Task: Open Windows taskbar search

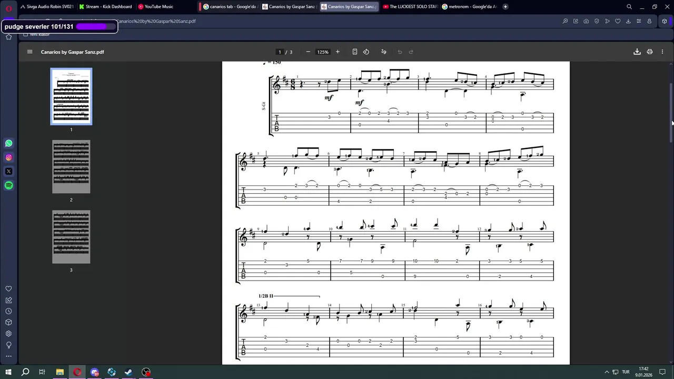Action: point(25,372)
